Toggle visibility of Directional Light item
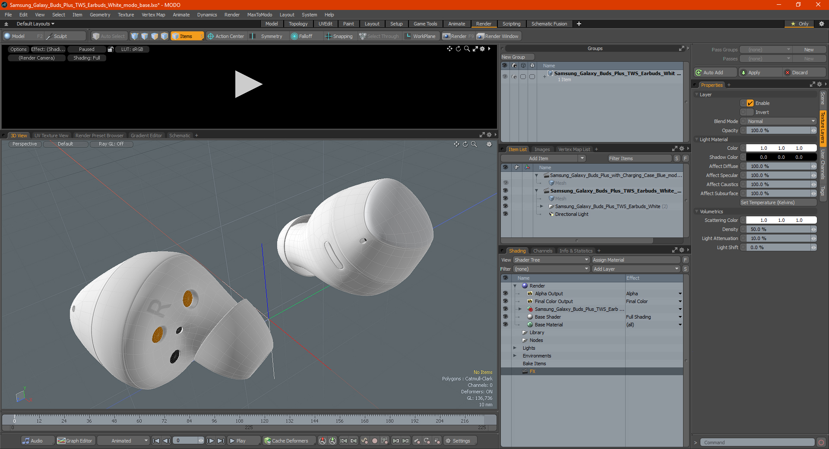Screen dimensions: 829x449 click(505, 214)
